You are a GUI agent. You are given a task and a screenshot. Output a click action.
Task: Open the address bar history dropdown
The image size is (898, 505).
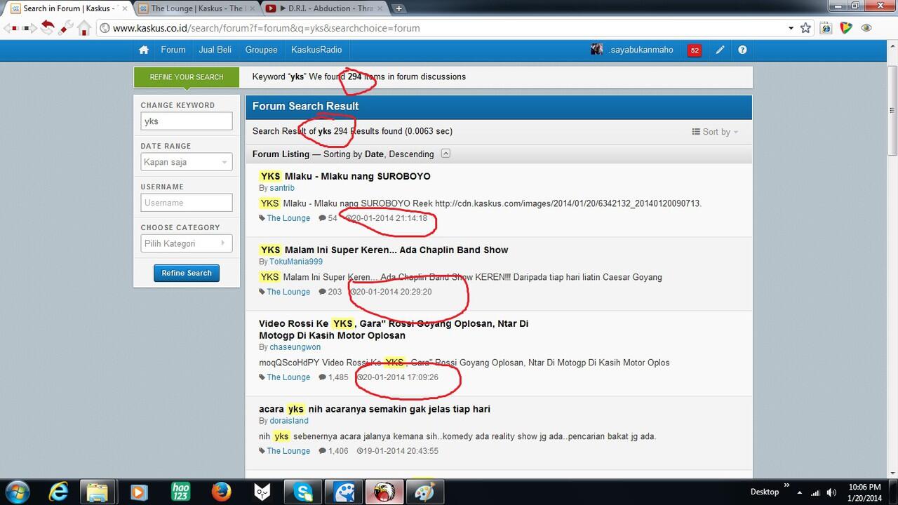click(791, 29)
